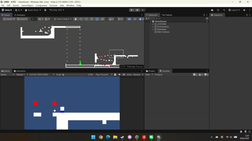Open the Undo History icon
Screen dimensions: 252x141
pos(218,10)
